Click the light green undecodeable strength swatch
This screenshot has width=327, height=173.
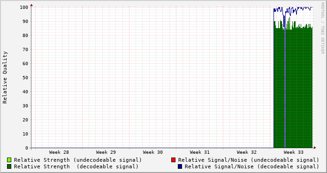point(9,160)
